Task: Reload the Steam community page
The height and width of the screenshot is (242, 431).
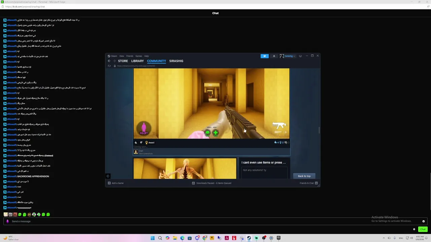Action: (109, 66)
